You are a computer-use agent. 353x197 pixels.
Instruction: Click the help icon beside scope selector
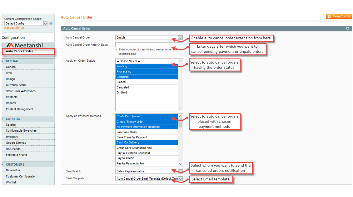tap(51, 23)
